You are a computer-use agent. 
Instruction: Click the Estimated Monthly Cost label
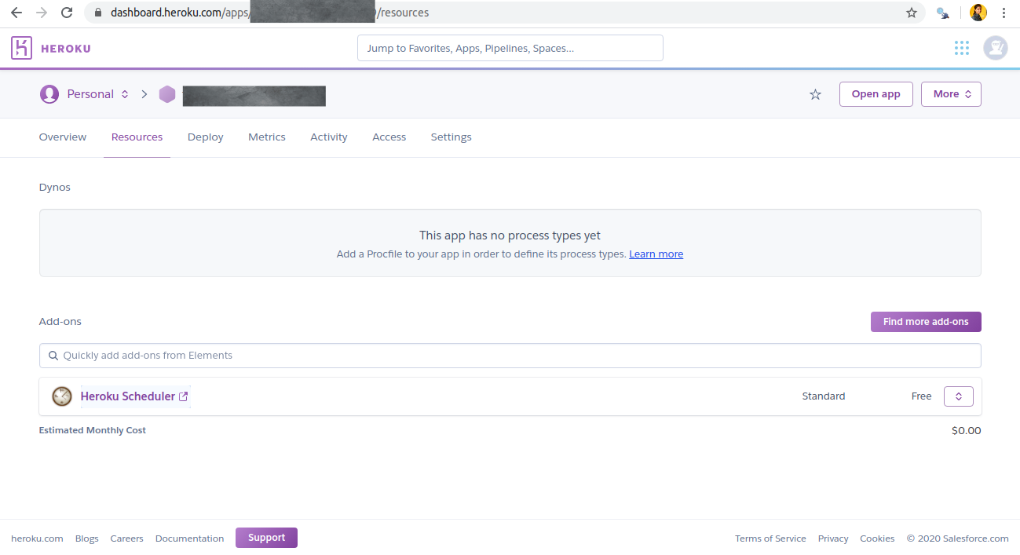pos(93,430)
